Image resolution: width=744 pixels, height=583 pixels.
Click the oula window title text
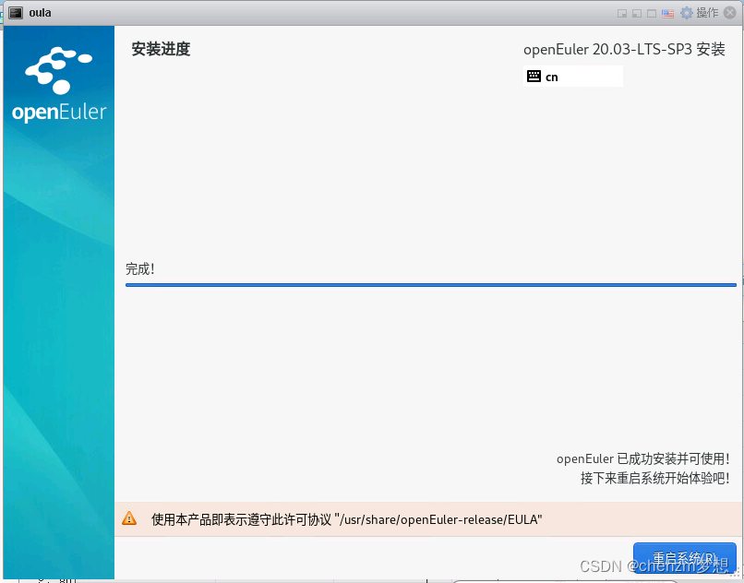(x=40, y=13)
